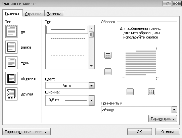Click the 'тень' label text
The image size is (182, 138).
25,63
